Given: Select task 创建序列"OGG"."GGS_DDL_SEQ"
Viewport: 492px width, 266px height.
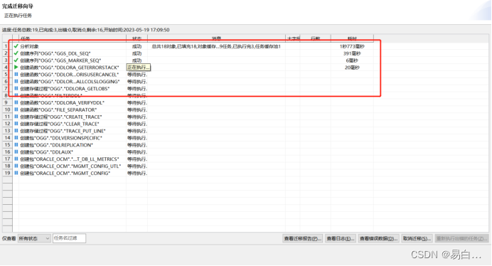Looking at the screenshot, I should coord(55,53).
